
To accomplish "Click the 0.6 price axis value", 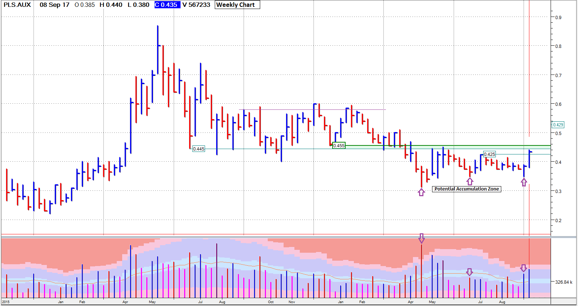I will click(x=558, y=104).
